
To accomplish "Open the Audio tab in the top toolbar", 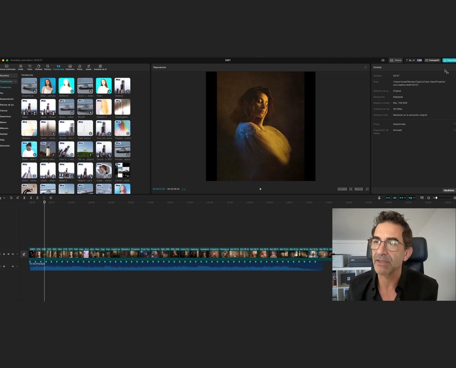I will [x=21, y=68].
